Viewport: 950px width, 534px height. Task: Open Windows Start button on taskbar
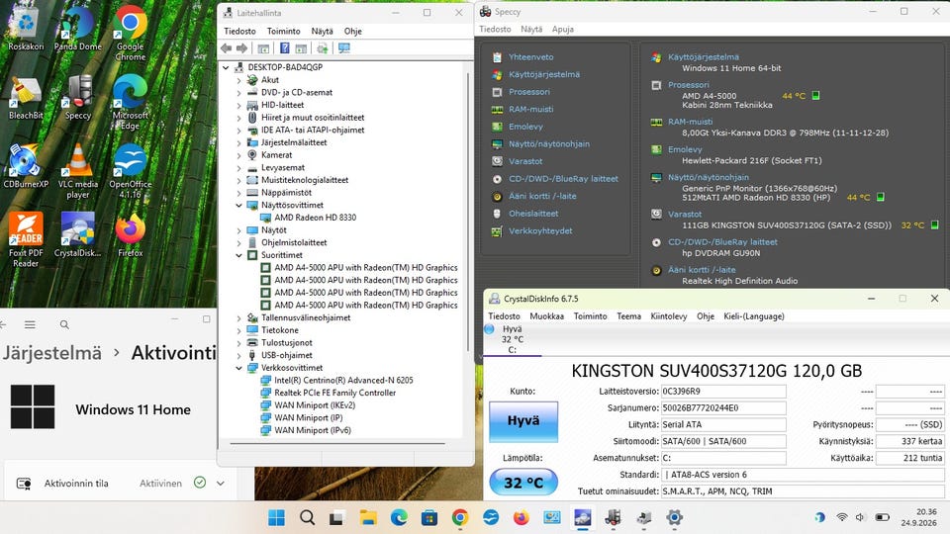click(276, 517)
